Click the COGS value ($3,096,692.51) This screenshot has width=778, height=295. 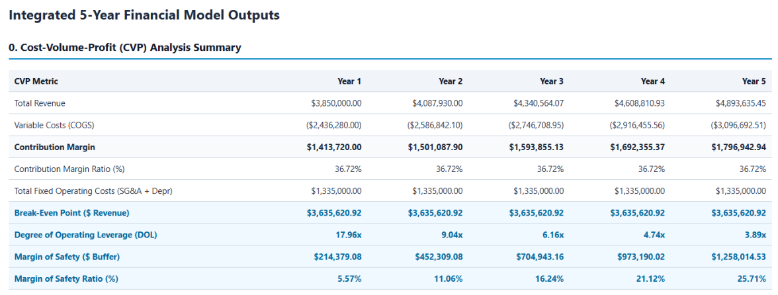pyautogui.click(x=739, y=125)
